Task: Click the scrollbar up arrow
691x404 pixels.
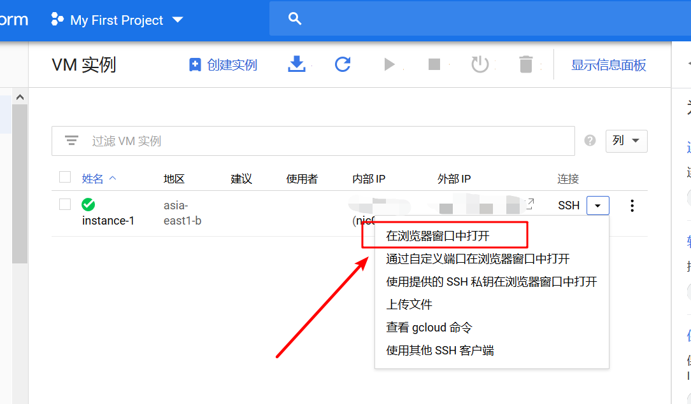Action: (x=20, y=96)
